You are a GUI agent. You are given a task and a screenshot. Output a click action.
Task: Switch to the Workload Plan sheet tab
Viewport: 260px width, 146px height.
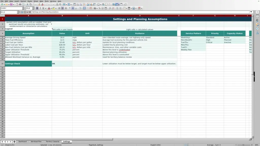pos(36,141)
